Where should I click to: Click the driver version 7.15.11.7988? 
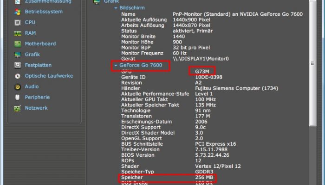click(211, 150)
